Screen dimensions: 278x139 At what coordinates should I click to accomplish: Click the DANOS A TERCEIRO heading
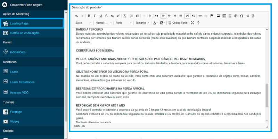click(x=89, y=30)
